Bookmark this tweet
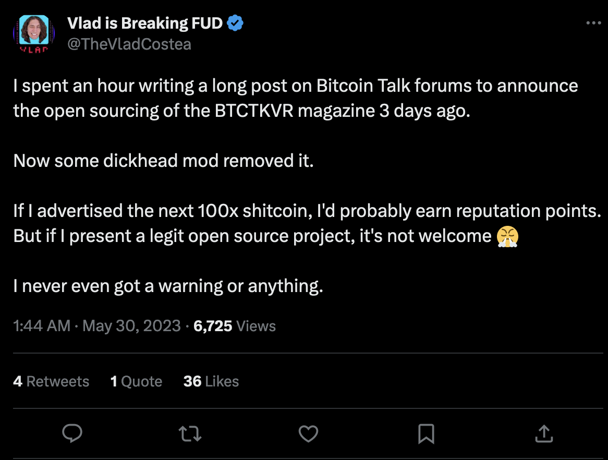Viewport: 608px width, 460px height. click(x=426, y=433)
